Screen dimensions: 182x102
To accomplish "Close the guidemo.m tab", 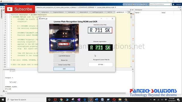I will click(126, 12).
